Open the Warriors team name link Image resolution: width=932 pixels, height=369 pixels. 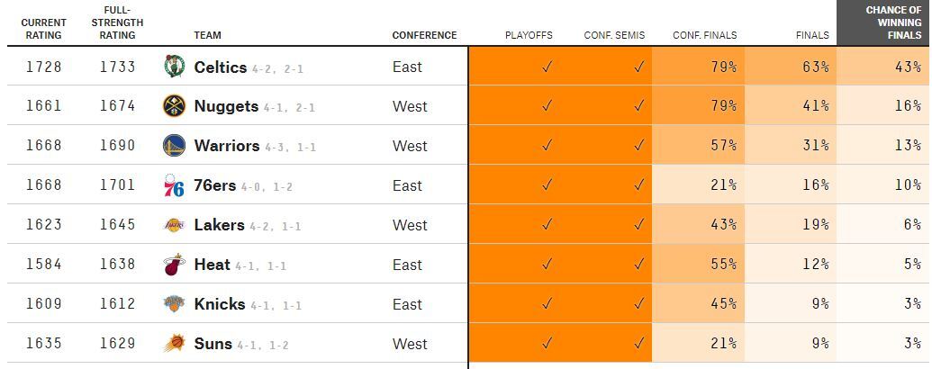(226, 146)
